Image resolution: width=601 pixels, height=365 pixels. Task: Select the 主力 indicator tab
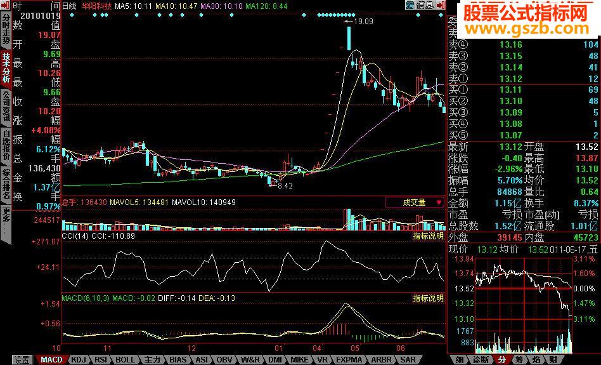pyautogui.click(x=152, y=360)
